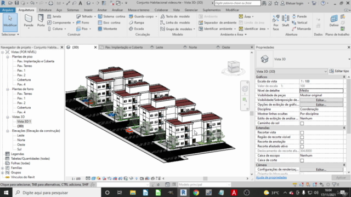Toggle Recorte afastado ativo checkbox
This screenshot has height=197, width=351.
pyautogui.click(x=302, y=147)
